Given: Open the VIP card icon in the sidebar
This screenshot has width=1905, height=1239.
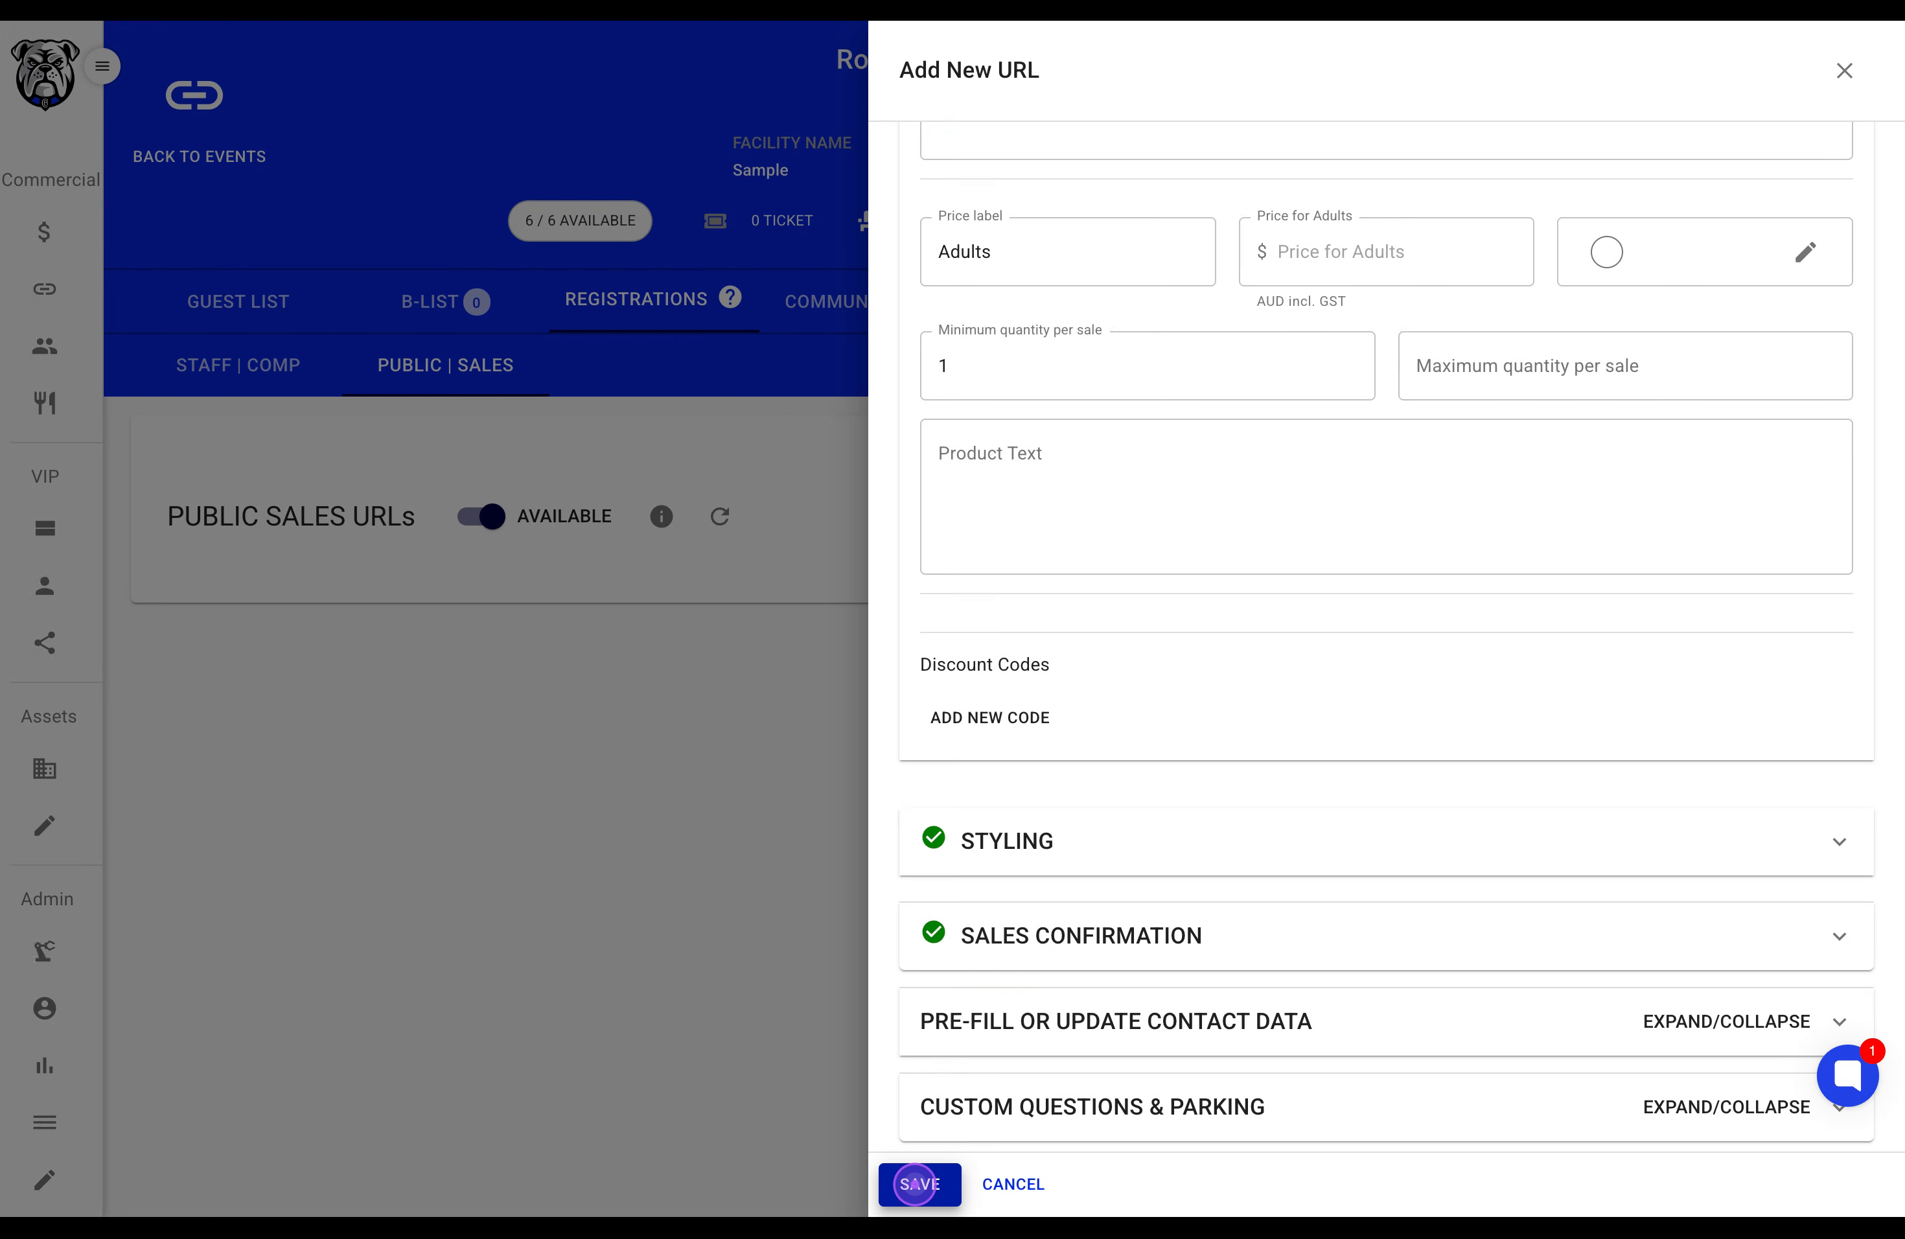Looking at the screenshot, I should coord(44,528).
